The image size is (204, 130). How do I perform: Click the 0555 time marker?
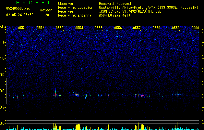click(x=99, y=28)
